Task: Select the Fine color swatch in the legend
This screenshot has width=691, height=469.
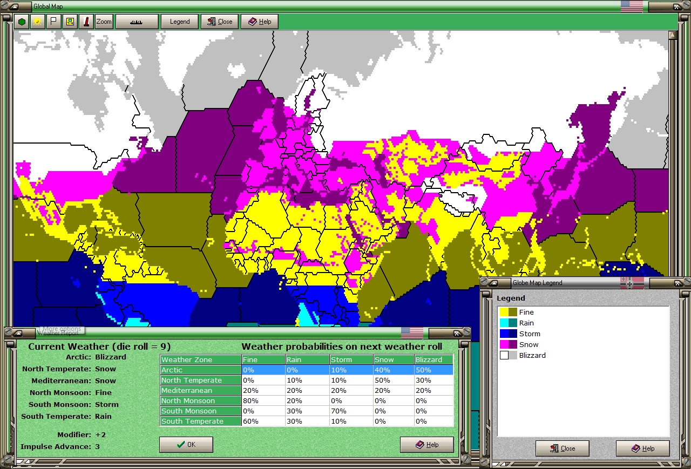Action: (x=509, y=312)
